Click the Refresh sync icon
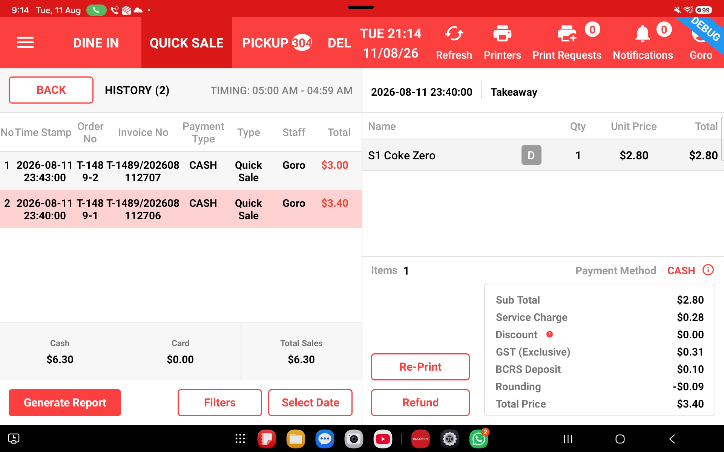Screen dimensions: 724x452 [454, 34]
